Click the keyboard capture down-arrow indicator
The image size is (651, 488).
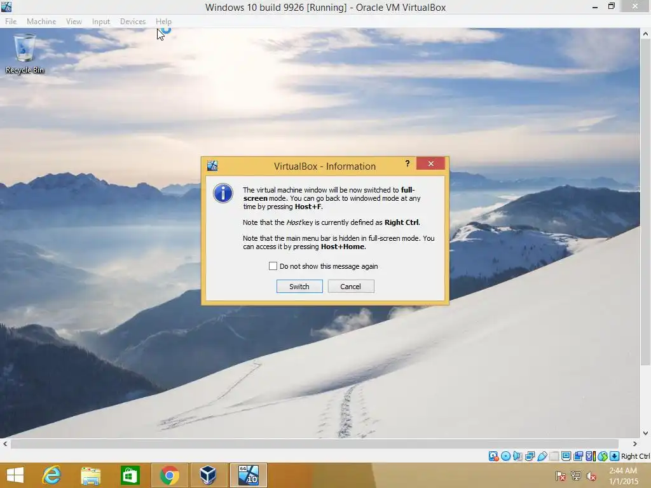[615, 456]
